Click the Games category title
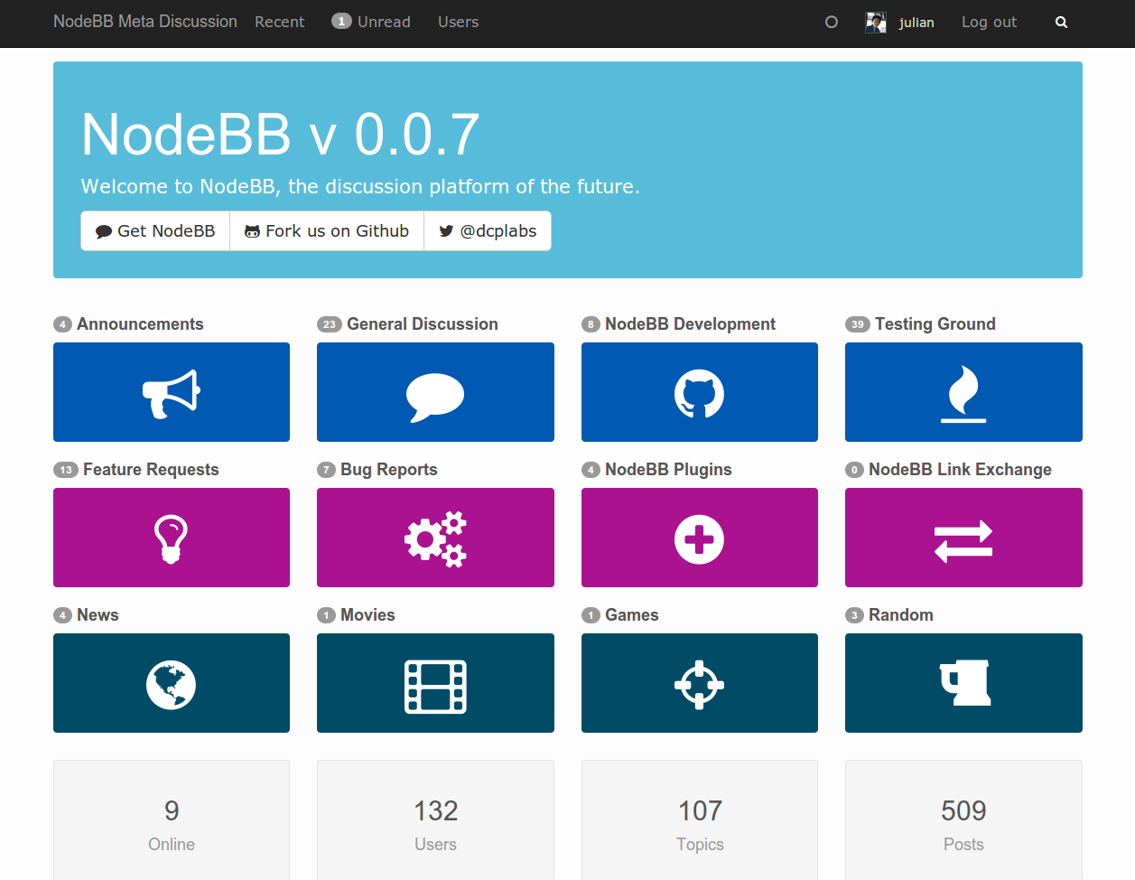1135x880 pixels. 632,615
